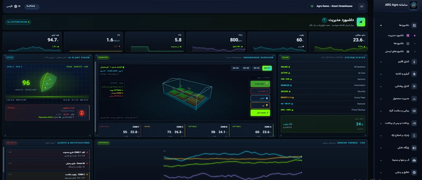Click the book knowledge base icon
Image resolution: width=422 pixels, height=180 pixels.
click(414, 148)
